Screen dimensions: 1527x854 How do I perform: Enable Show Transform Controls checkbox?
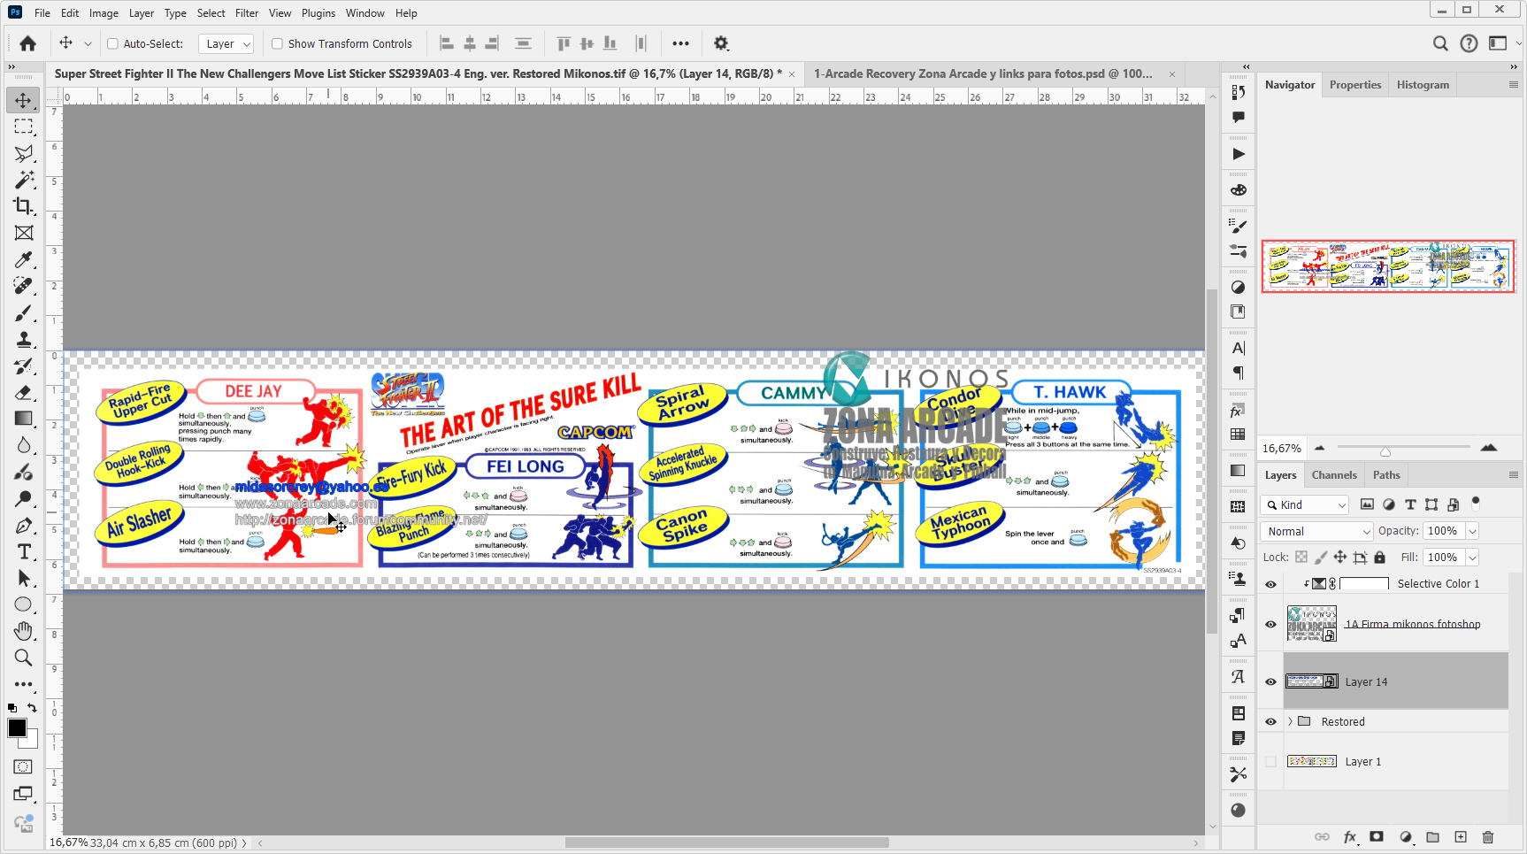pyautogui.click(x=277, y=43)
